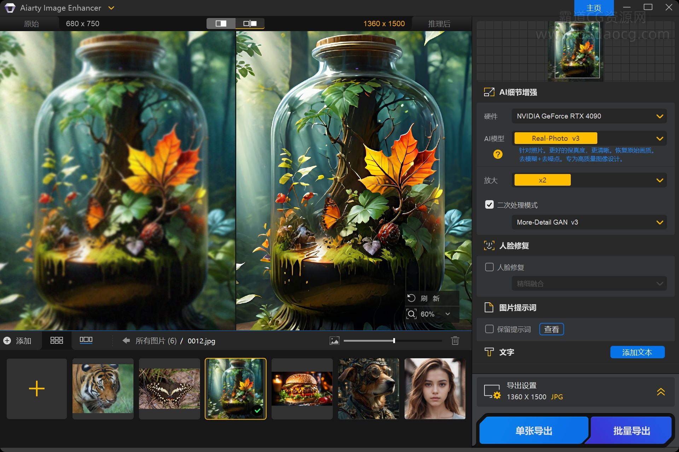Switch to filmstrip thumbnail view
This screenshot has width=679, height=452.
(86, 340)
